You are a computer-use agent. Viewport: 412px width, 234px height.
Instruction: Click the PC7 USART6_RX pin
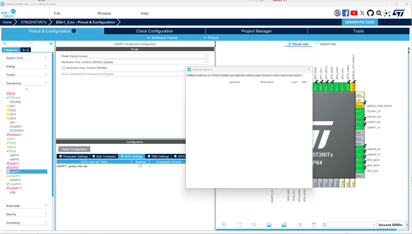click(x=360, y=149)
